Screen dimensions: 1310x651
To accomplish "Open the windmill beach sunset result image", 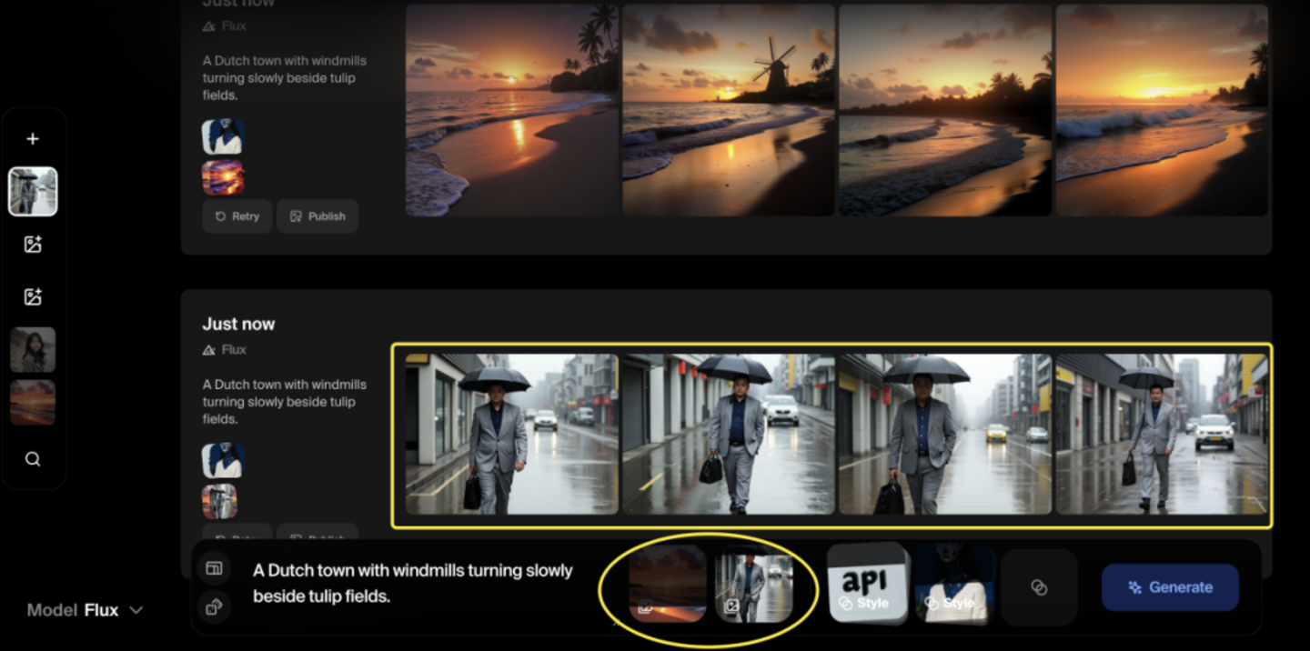I will (728, 110).
